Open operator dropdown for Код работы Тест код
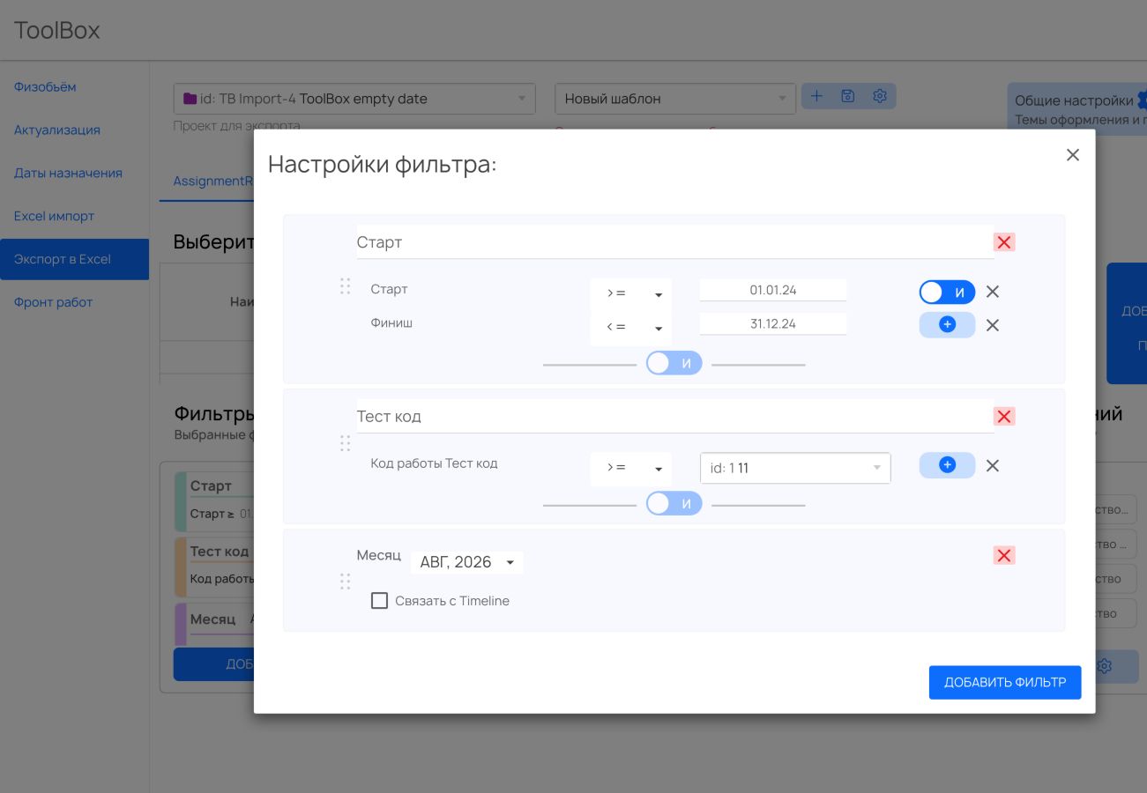1147x793 pixels. coord(631,468)
